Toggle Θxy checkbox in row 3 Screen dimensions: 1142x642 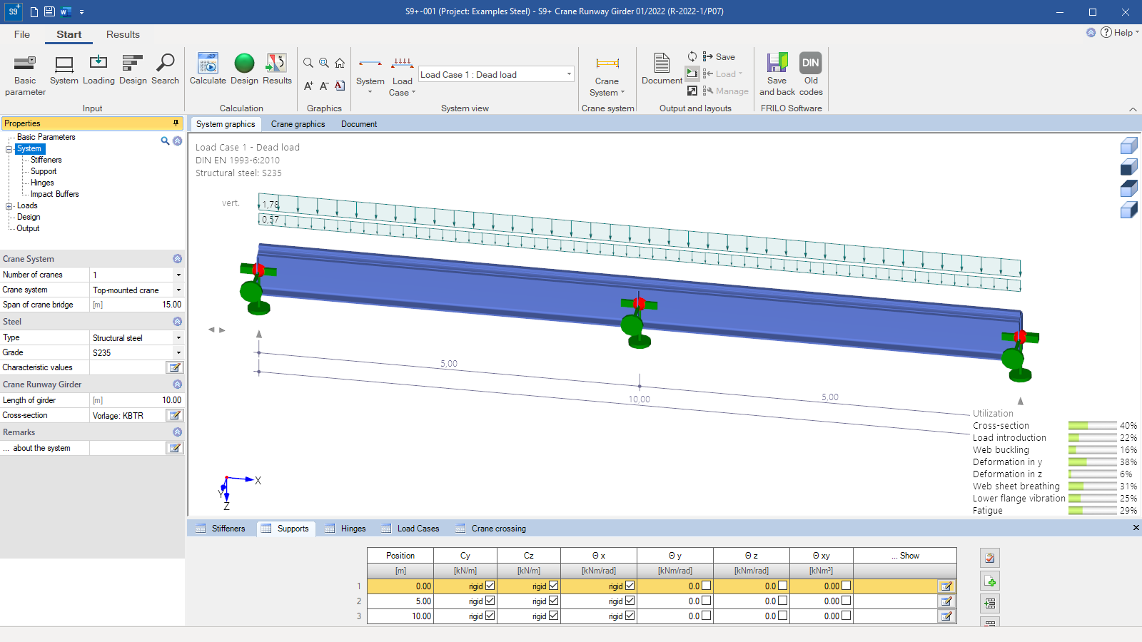coord(846,616)
